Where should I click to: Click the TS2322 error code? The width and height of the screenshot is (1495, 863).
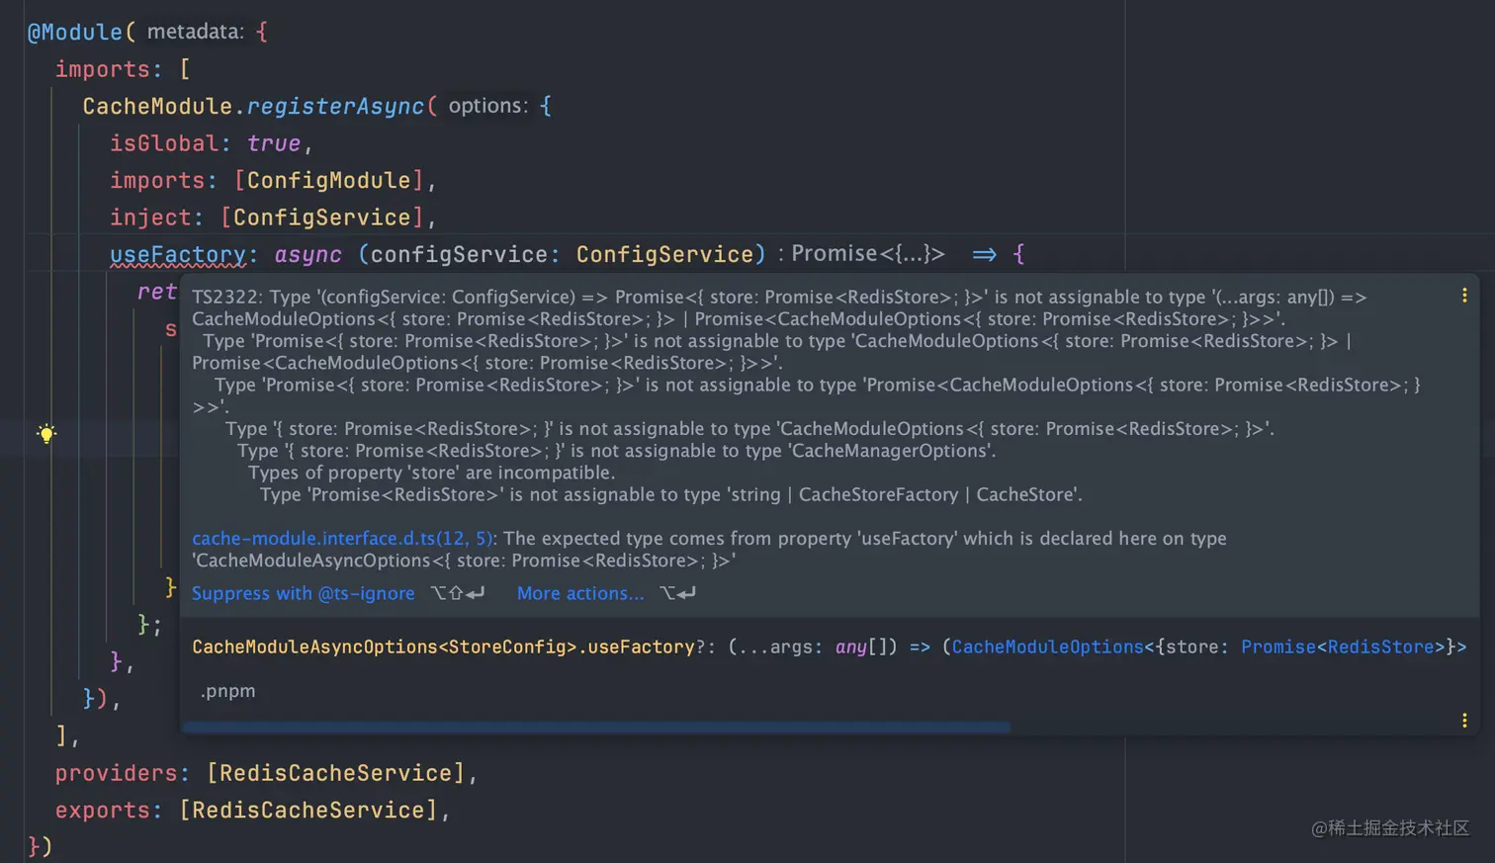pos(226,297)
